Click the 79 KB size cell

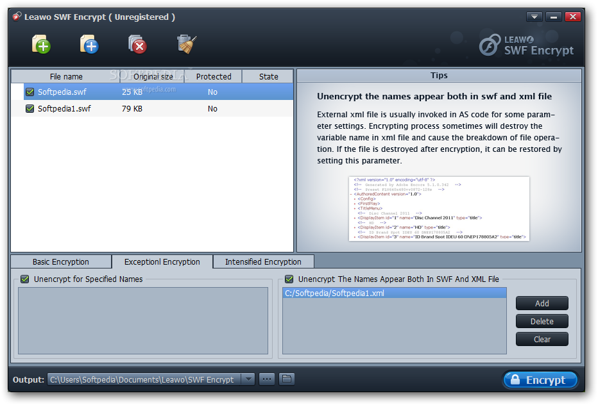coord(132,108)
